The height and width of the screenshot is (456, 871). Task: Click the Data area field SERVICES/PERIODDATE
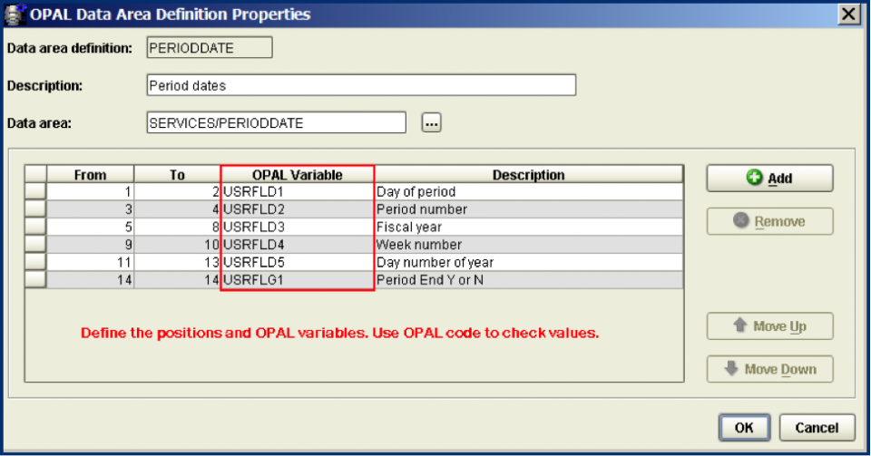point(276,122)
